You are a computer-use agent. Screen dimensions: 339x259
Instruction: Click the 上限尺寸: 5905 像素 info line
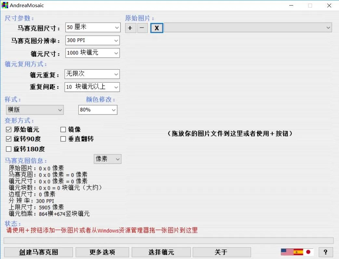click(x=36, y=207)
